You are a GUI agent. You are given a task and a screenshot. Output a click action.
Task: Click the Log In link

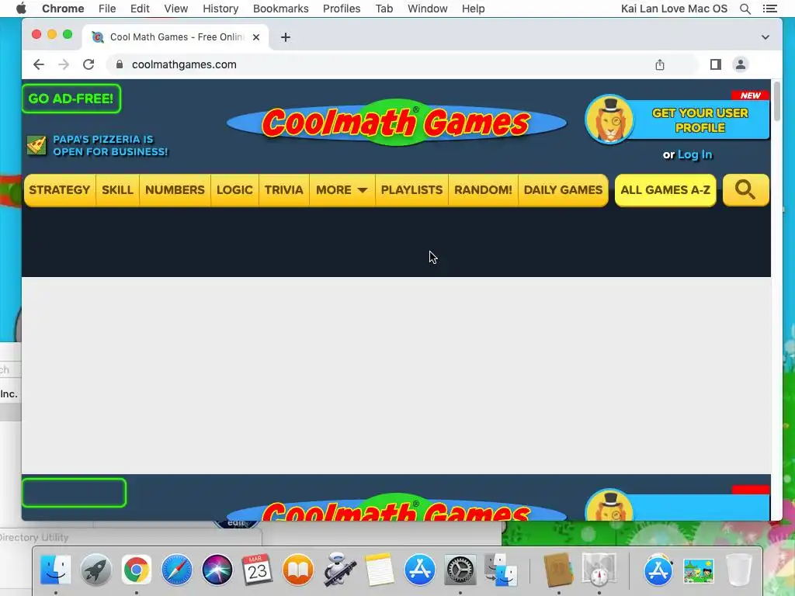click(x=695, y=154)
